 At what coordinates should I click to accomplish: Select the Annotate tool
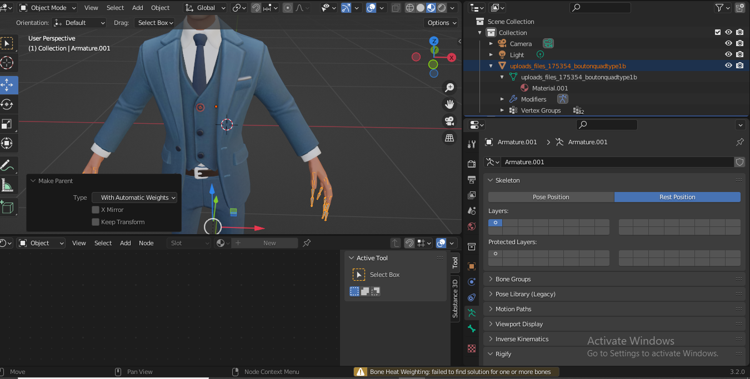(x=7, y=165)
